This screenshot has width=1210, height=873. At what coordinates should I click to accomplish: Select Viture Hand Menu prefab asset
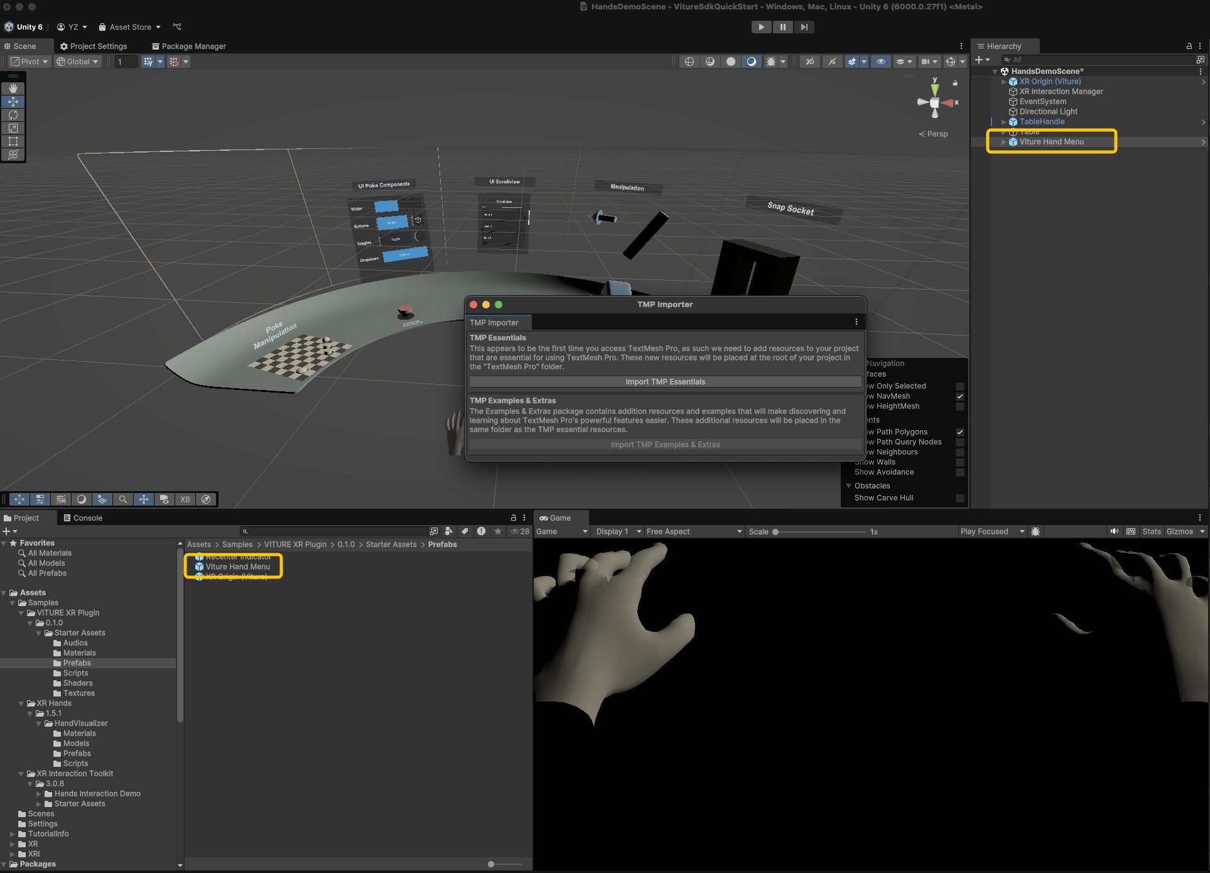coord(237,567)
